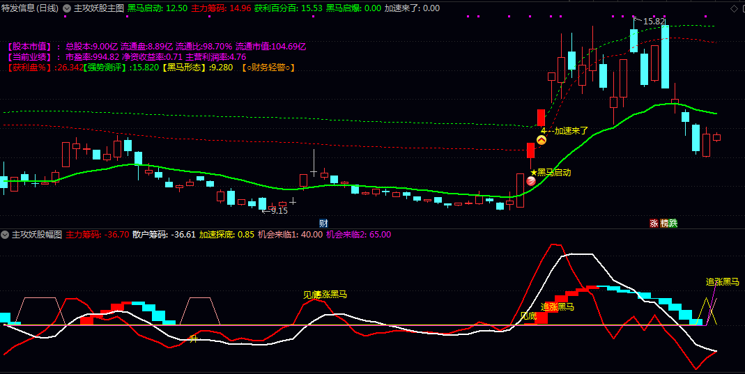745x374 pixels.
Task: Click the 见底 label near yellow baseline
Action: [x=529, y=315]
